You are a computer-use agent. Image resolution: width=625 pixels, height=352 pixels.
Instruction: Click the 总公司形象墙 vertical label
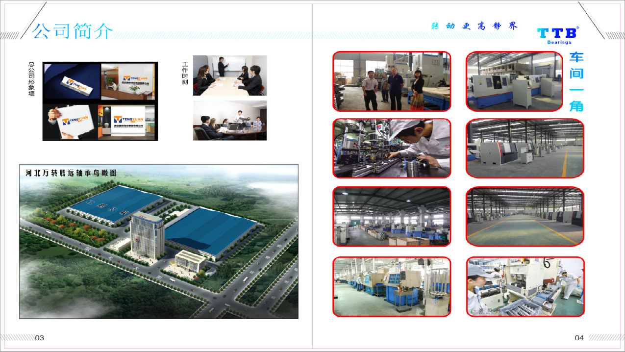(32, 78)
